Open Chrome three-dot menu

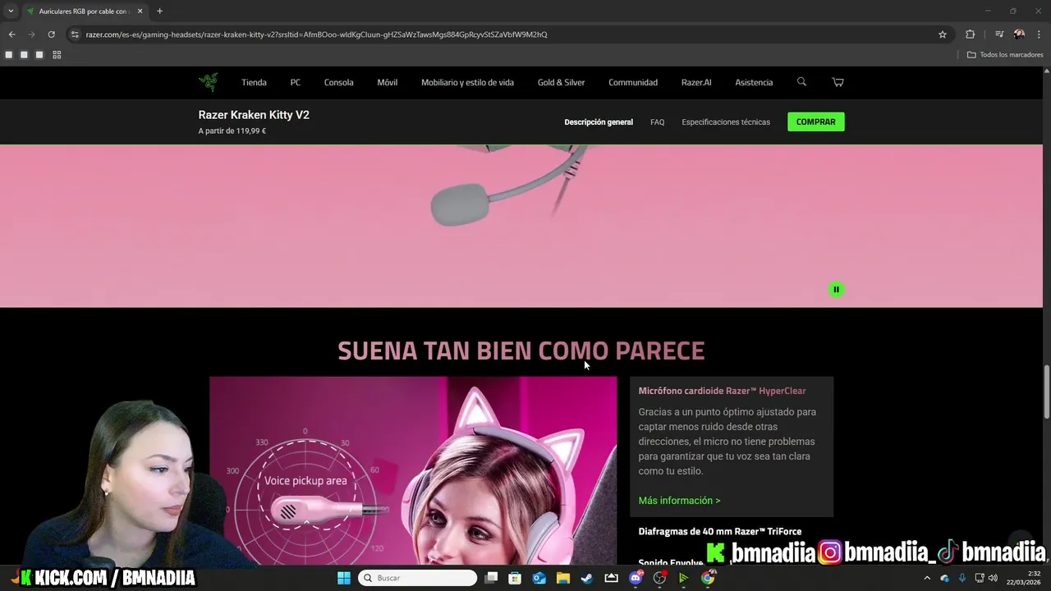point(1039,34)
